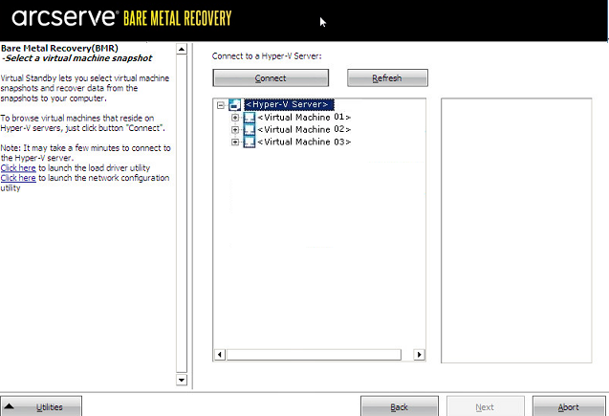
Task: Expand the Virtual Machine 01 node
Action: click(x=235, y=117)
